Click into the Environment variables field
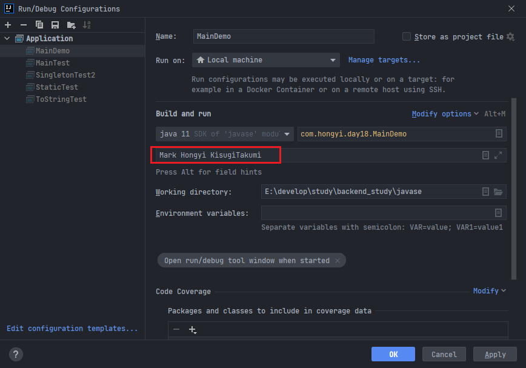Screen dimensions: 526x368 (376, 213)
